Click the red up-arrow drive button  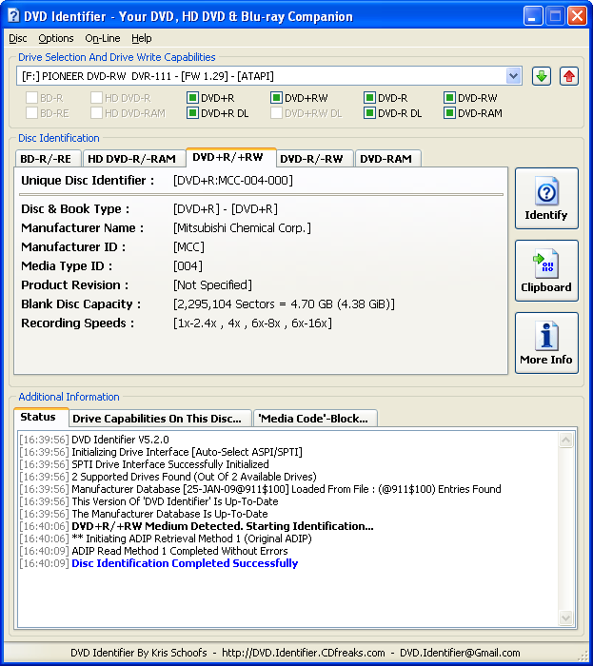tap(569, 76)
